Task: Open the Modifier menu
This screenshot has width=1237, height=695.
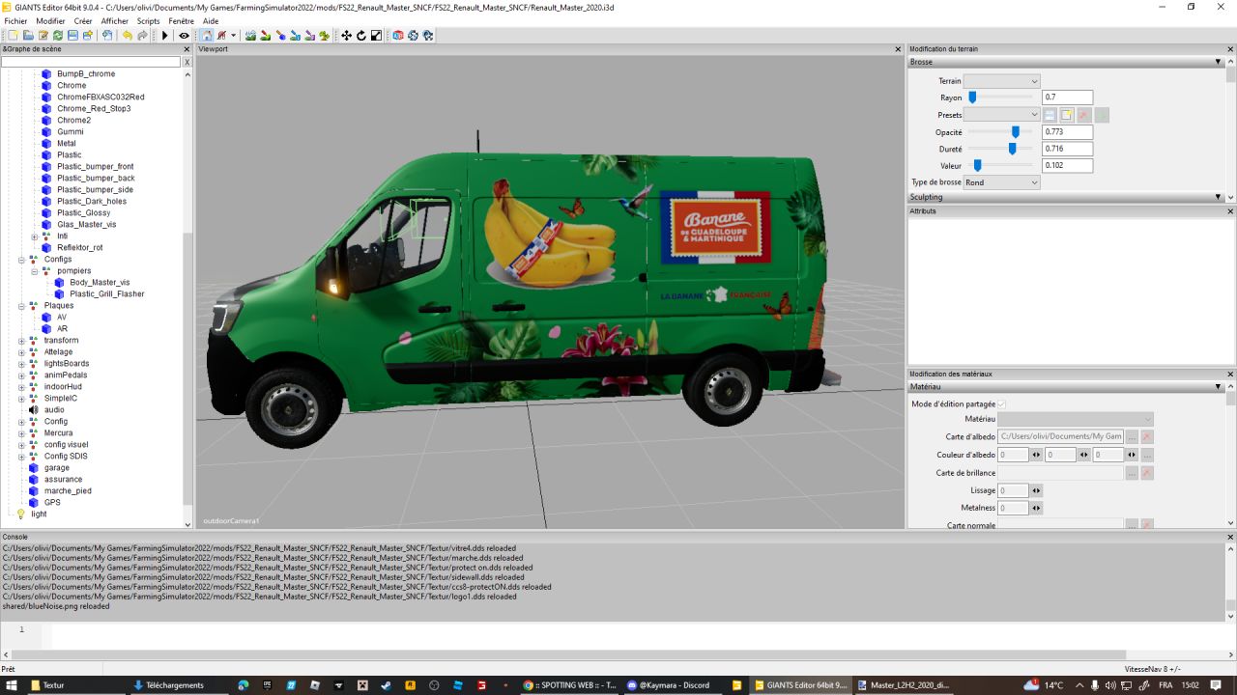Action: point(50,20)
